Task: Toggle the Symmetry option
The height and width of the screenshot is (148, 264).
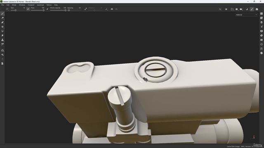Action: point(112,9)
